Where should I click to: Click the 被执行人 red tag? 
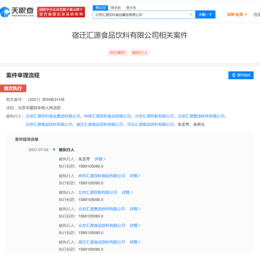point(140,53)
